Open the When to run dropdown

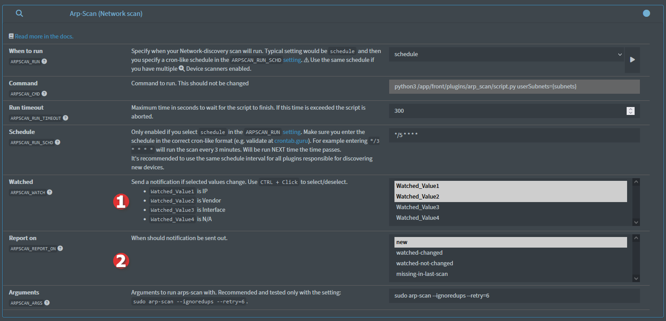tap(506, 54)
